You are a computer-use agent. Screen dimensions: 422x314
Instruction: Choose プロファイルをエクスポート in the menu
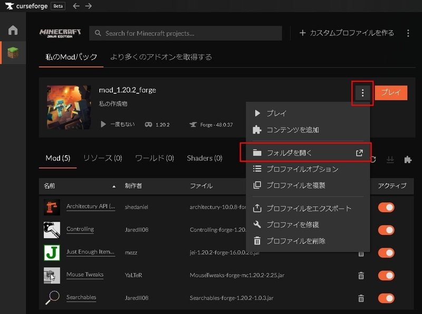308,208
